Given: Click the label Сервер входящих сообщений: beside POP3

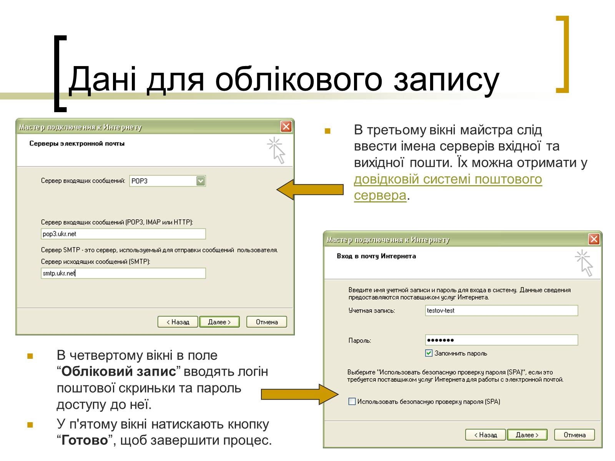Looking at the screenshot, I should click(83, 181).
